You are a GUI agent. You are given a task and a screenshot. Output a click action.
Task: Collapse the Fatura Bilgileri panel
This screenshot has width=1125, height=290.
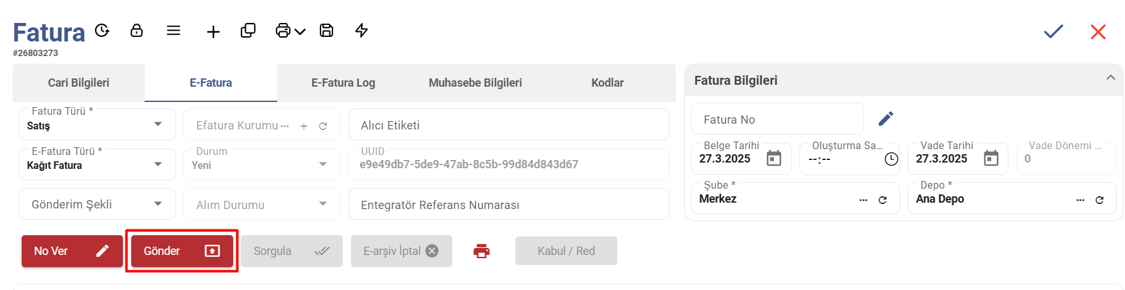click(x=1110, y=78)
